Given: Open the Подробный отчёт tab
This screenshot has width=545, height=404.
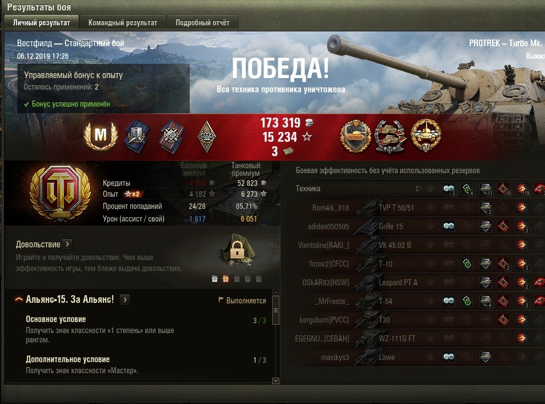Looking at the screenshot, I should point(202,23).
